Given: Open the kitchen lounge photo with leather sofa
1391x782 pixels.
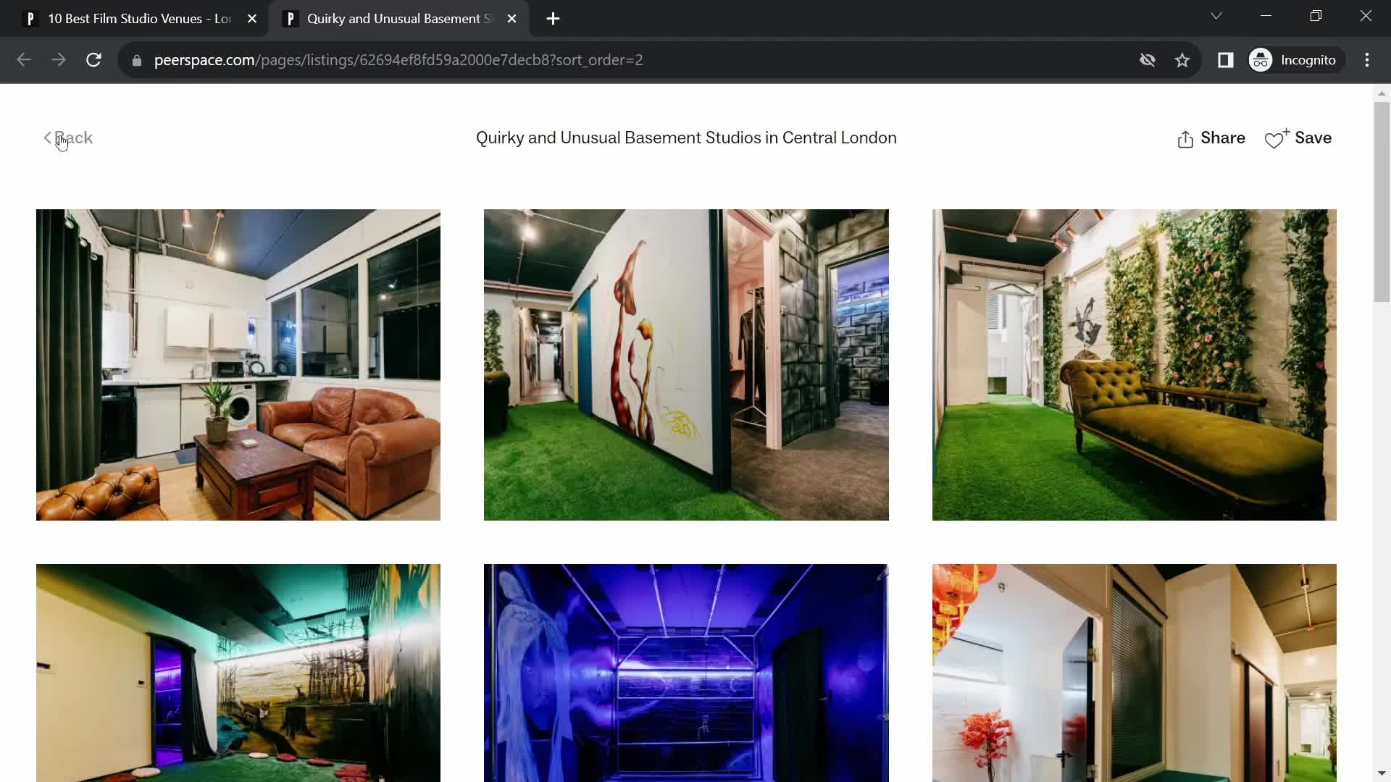Looking at the screenshot, I should (x=238, y=365).
